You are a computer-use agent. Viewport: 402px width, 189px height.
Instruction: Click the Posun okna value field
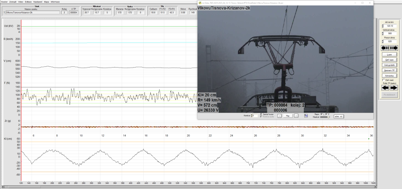click(x=390, y=41)
